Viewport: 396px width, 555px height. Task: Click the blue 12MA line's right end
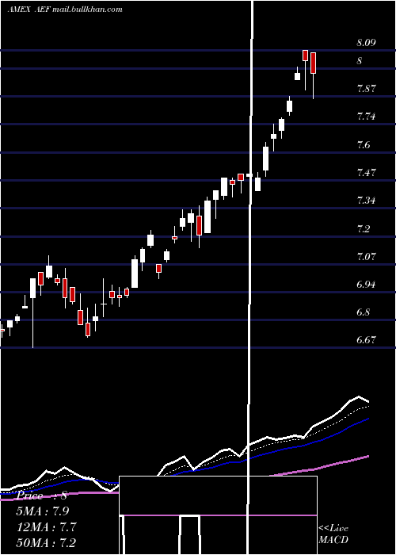point(367,419)
